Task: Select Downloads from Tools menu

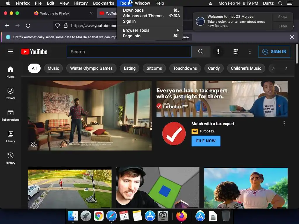Action: (x=150, y=10)
